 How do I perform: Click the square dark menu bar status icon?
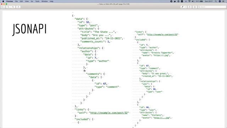(182, 1)
